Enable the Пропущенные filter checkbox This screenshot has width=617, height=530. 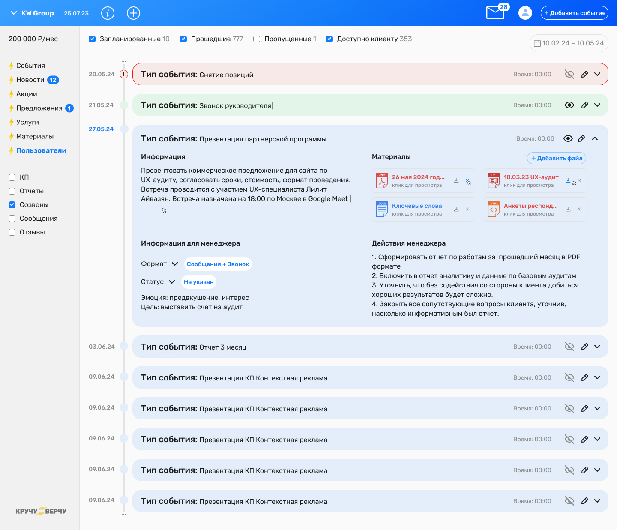click(x=257, y=39)
